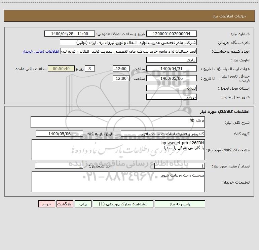259x250 pixels.
Task: Click the تاریخ و ساعت اعلان عمومی label
Action: (121, 34)
